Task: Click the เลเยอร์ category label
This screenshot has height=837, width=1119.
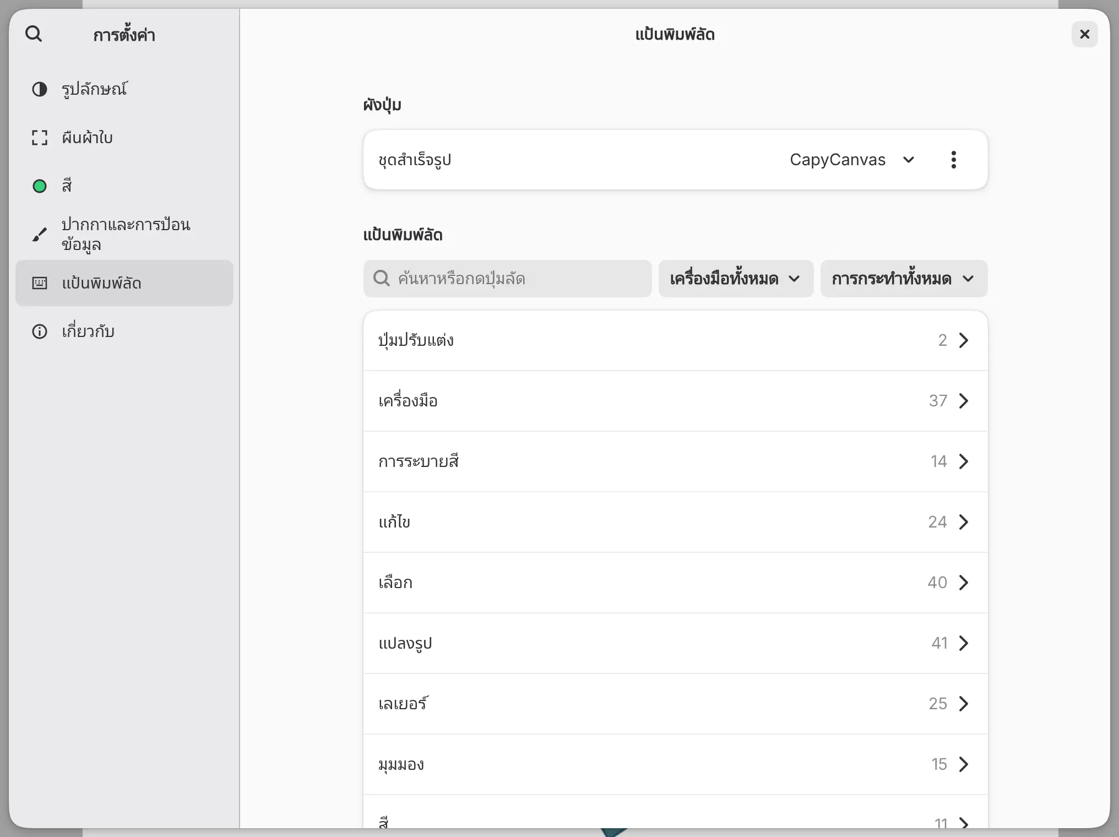Action: click(x=404, y=704)
